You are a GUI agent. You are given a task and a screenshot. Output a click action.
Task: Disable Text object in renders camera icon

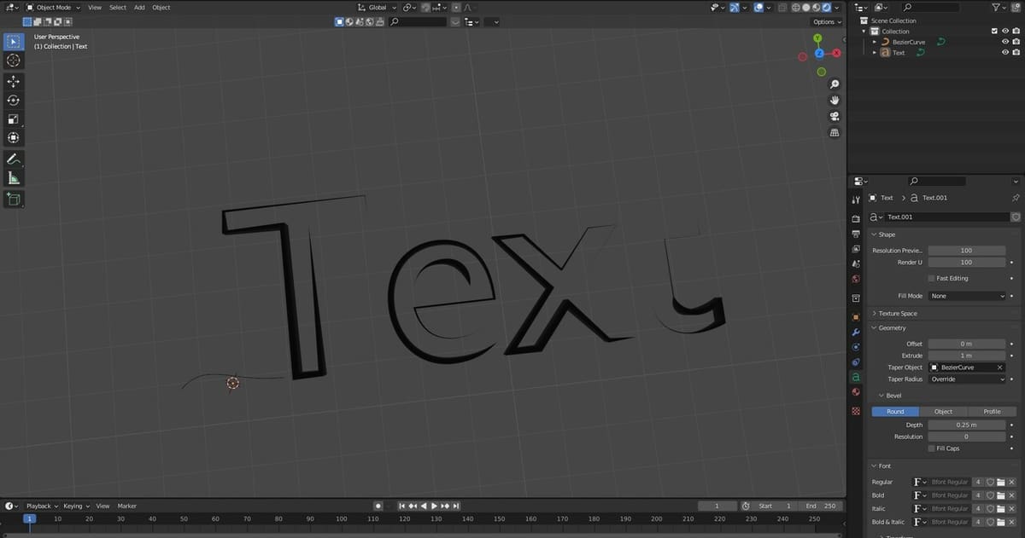pos(1016,53)
